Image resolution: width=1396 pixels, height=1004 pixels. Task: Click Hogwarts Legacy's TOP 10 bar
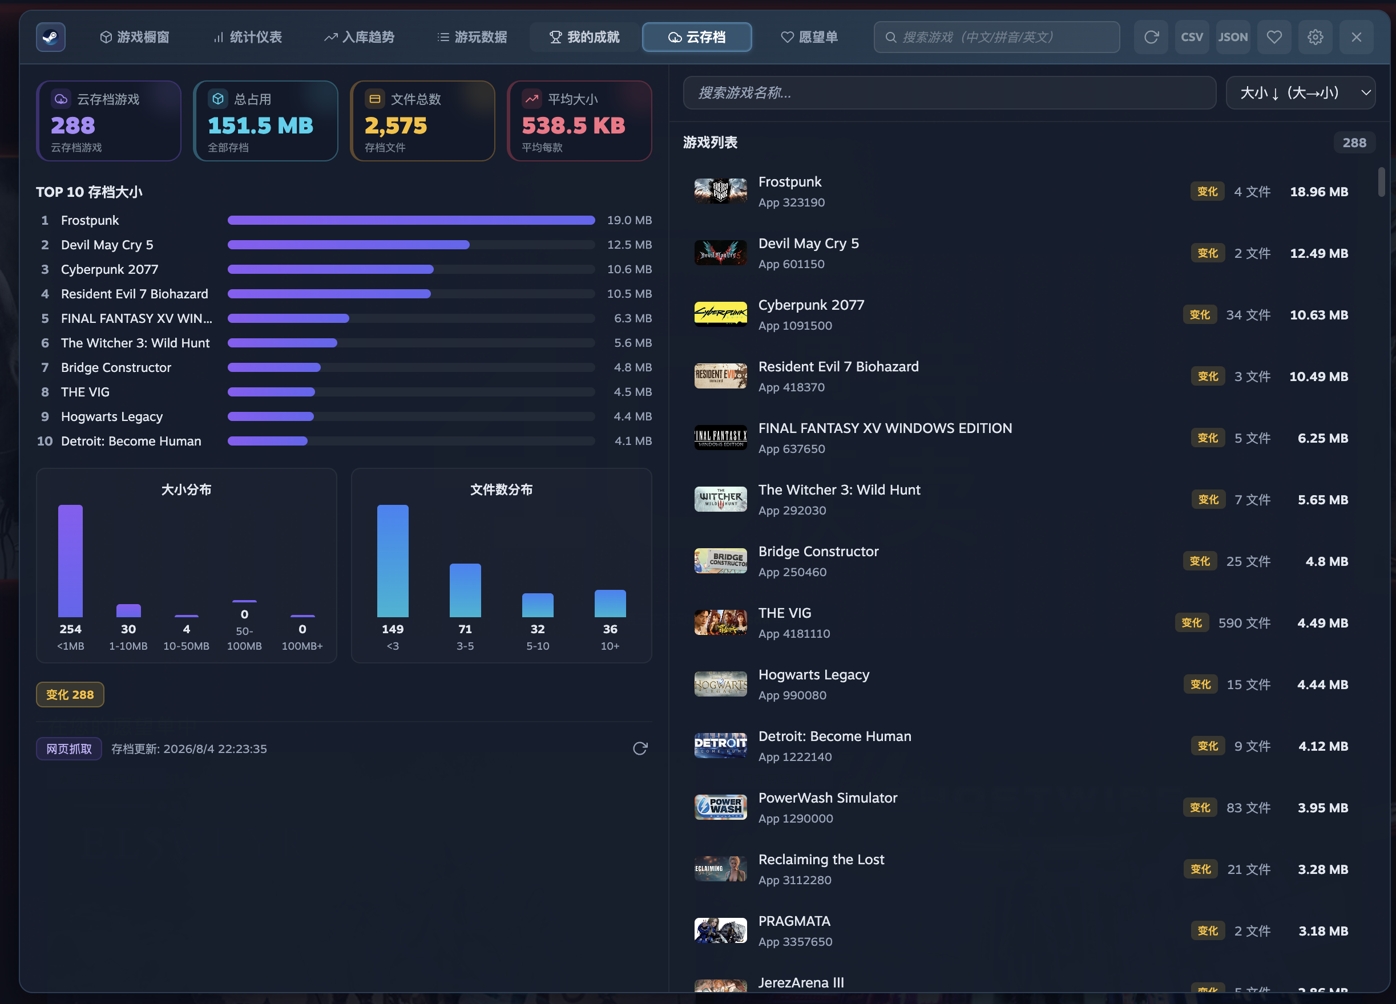pyautogui.click(x=271, y=416)
